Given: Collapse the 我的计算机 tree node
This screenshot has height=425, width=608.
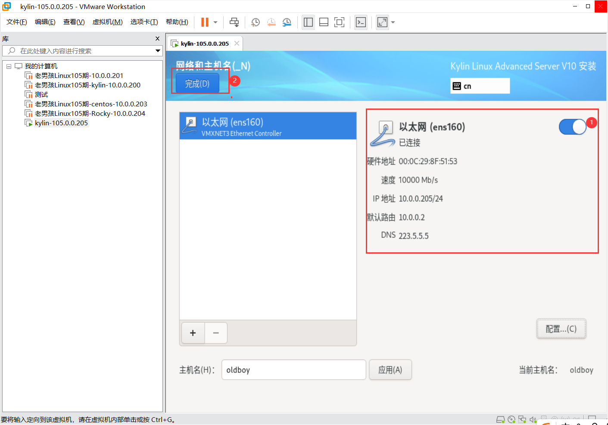Looking at the screenshot, I should pos(9,66).
